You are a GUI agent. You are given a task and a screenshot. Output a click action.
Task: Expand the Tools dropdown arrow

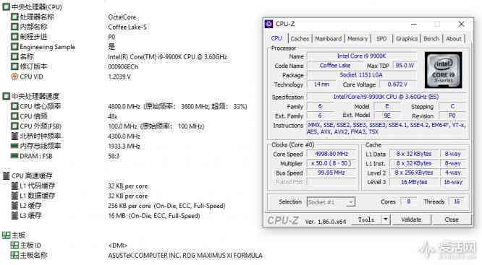coord(386,220)
